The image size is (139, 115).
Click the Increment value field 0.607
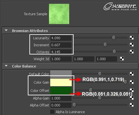(x=61, y=45)
